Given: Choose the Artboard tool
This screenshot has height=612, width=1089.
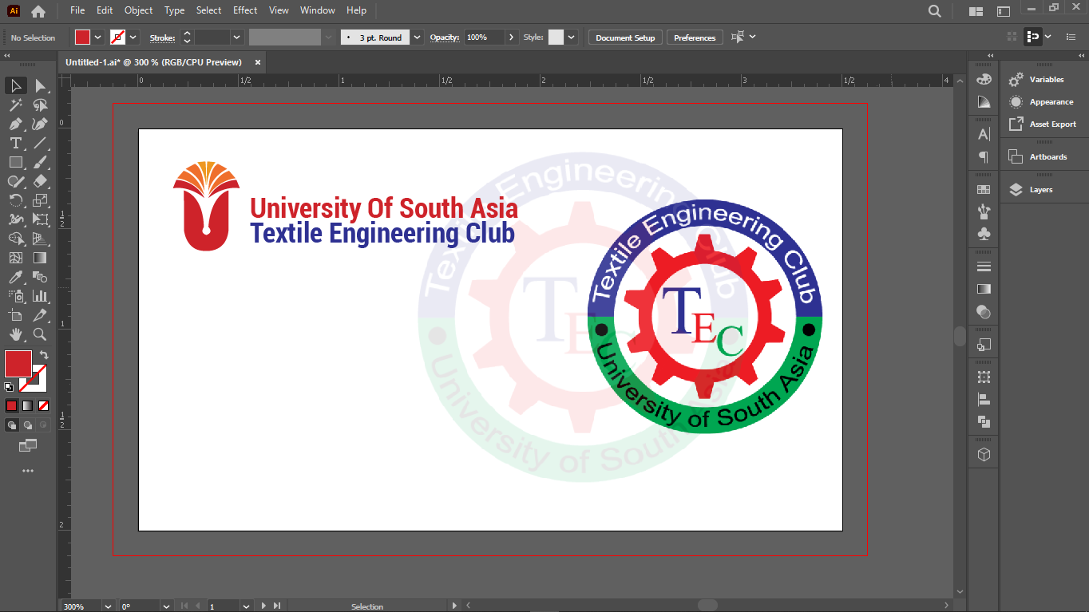Looking at the screenshot, I should [x=15, y=315].
